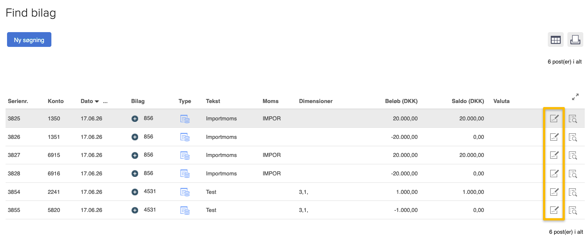This screenshot has height=240, width=587.
Task: Edit entry with serial number 3825
Action: tap(554, 119)
